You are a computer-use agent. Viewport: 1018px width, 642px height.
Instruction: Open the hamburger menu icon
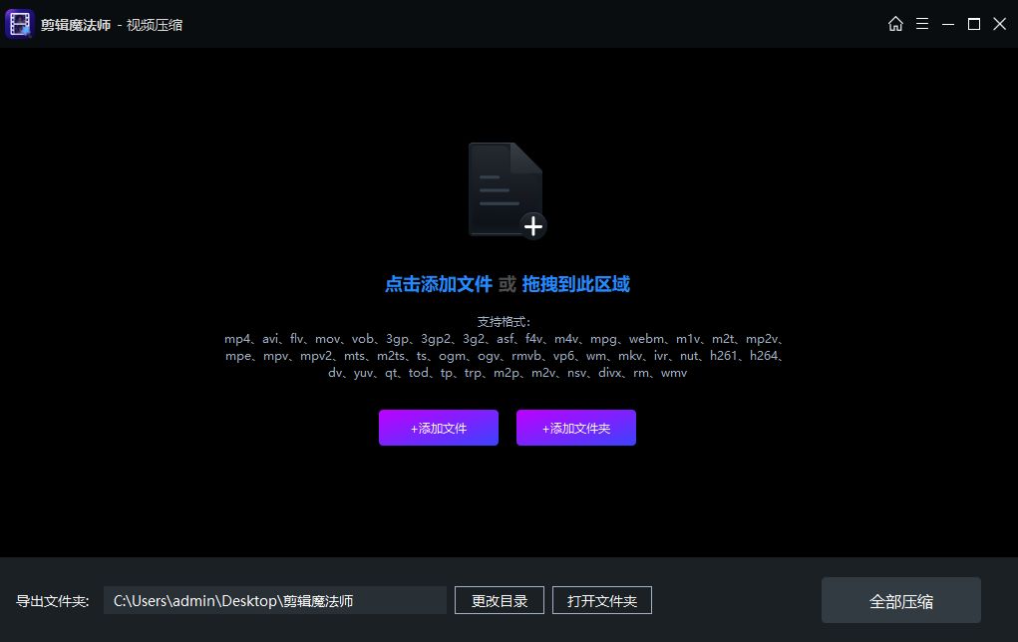point(922,24)
